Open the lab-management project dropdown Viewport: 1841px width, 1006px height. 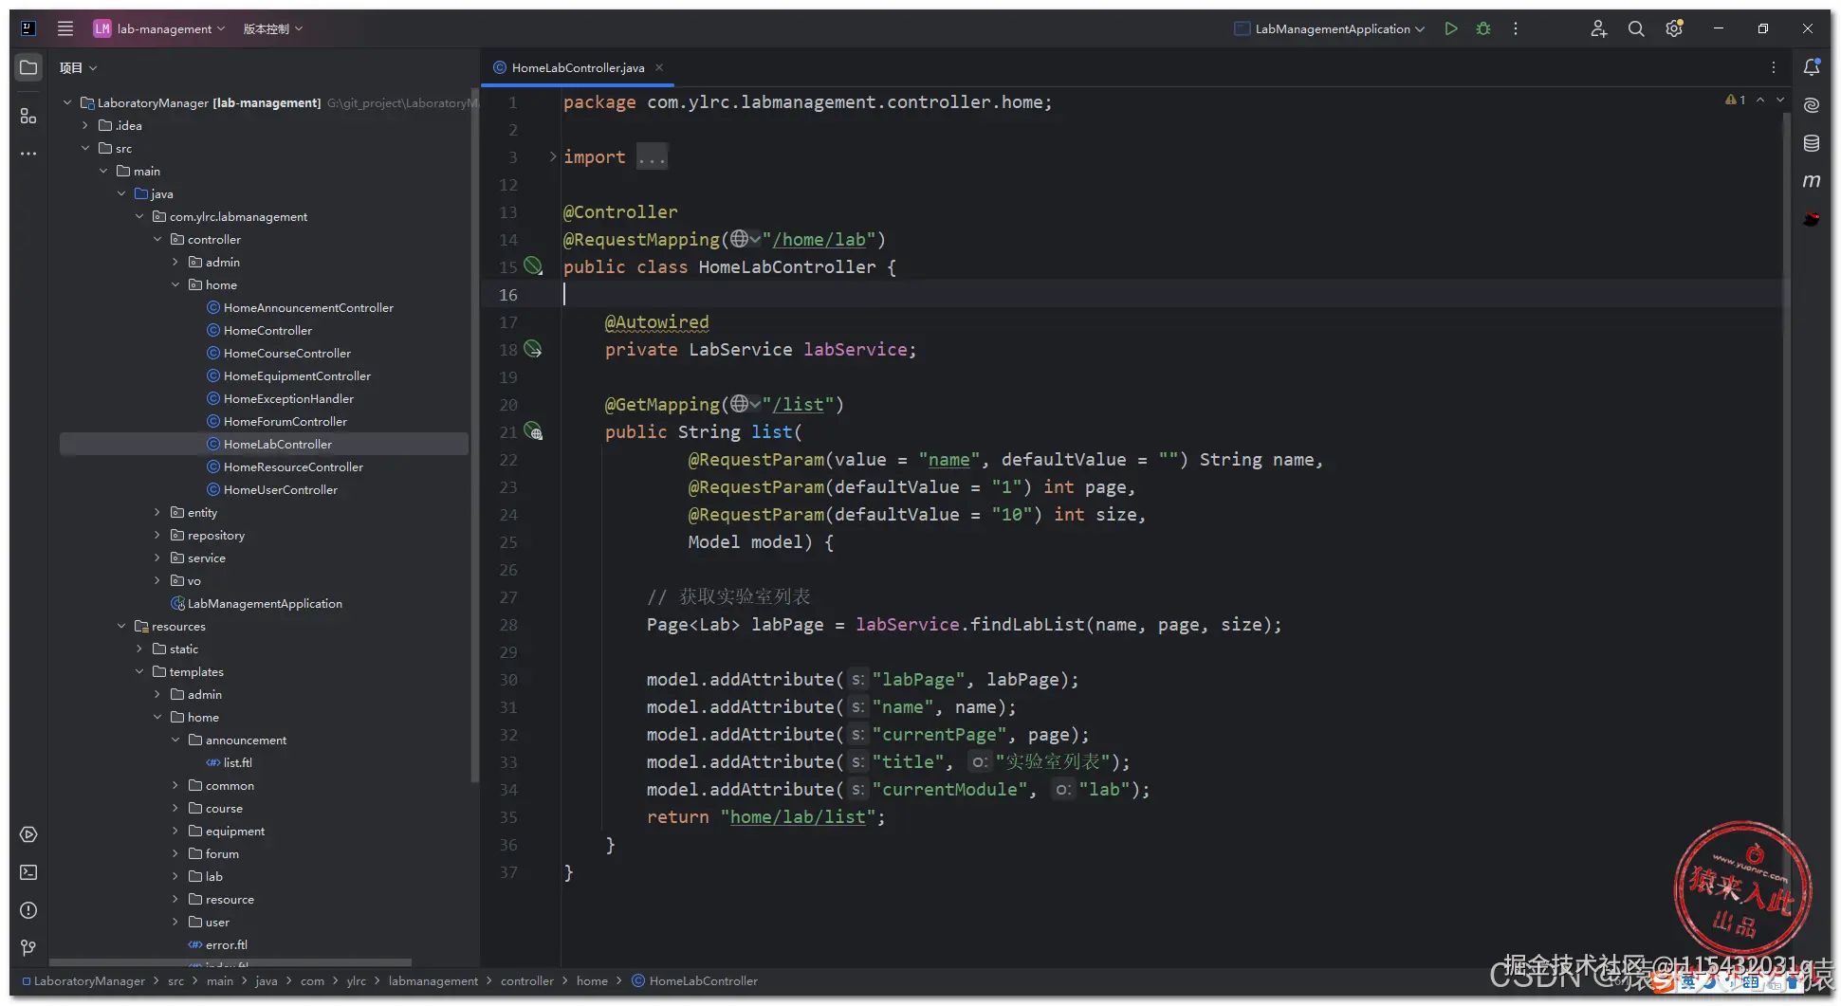pyautogui.click(x=159, y=28)
